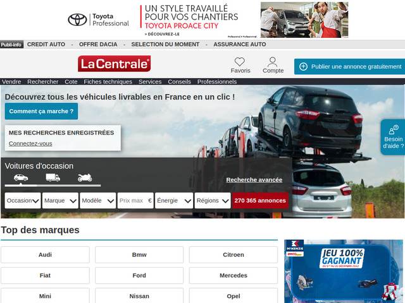Open the Conseils menu
The width and height of the screenshot is (405, 303).
click(179, 81)
